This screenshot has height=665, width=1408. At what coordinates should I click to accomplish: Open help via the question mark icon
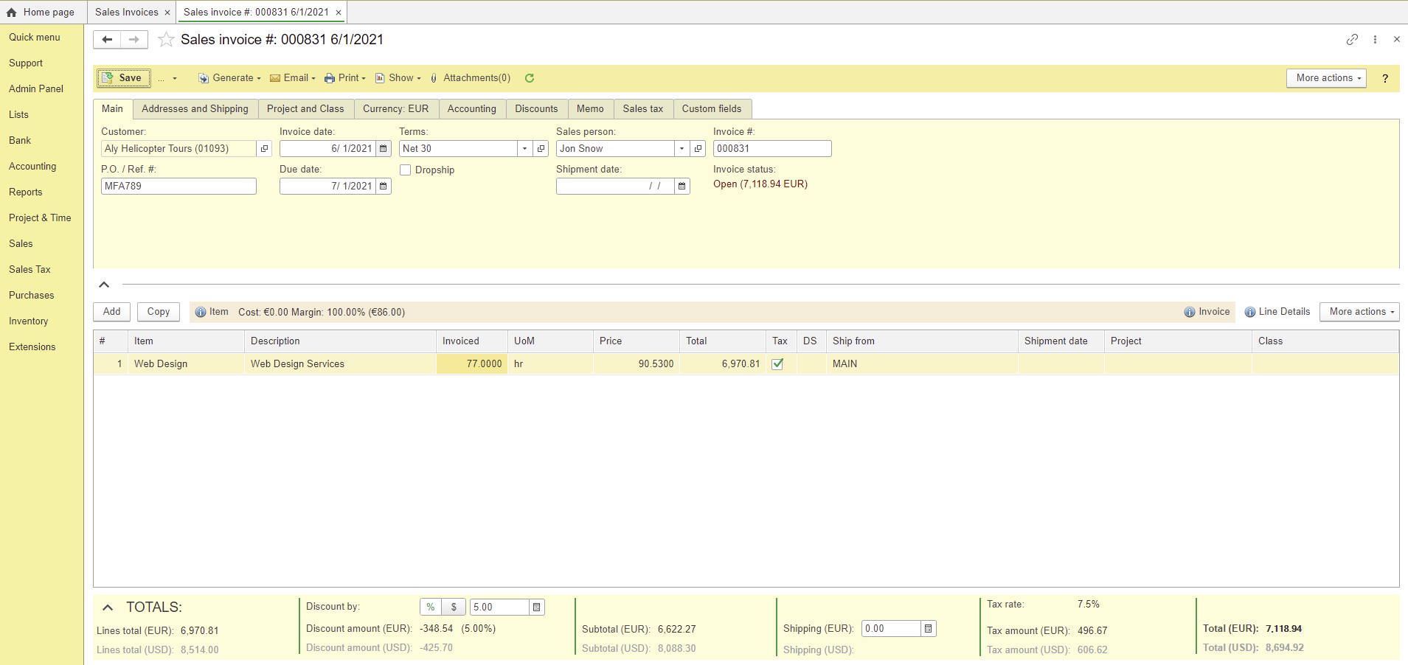[x=1385, y=78]
